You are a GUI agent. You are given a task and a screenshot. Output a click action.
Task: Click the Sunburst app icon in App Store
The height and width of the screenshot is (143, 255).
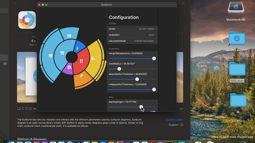coord(27,20)
